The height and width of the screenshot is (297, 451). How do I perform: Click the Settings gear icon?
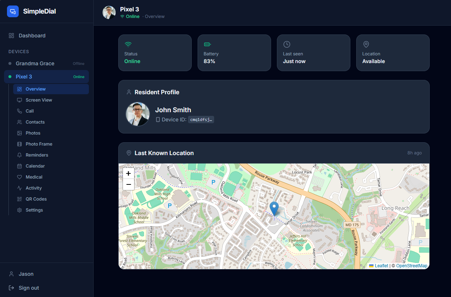click(19, 210)
